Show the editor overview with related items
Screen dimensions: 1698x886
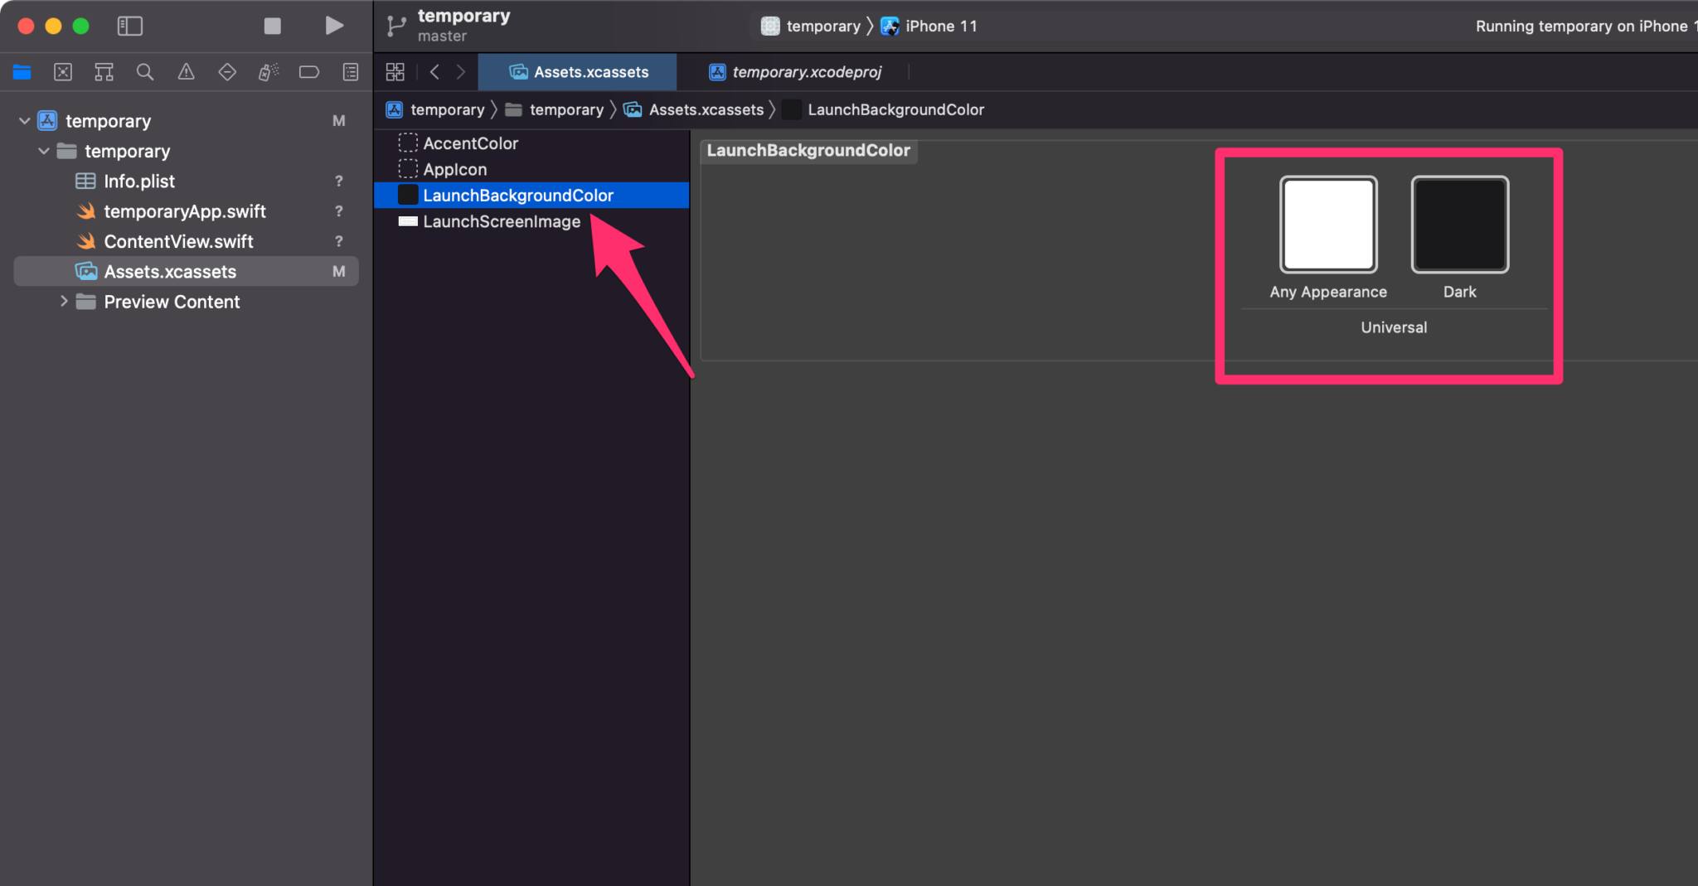click(395, 71)
